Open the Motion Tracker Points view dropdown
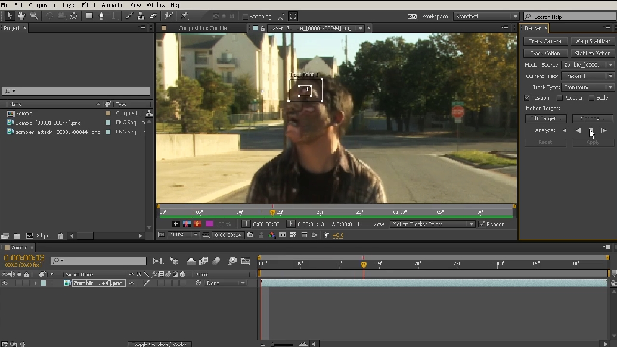Viewport: 617px width, 347px height. point(432,224)
